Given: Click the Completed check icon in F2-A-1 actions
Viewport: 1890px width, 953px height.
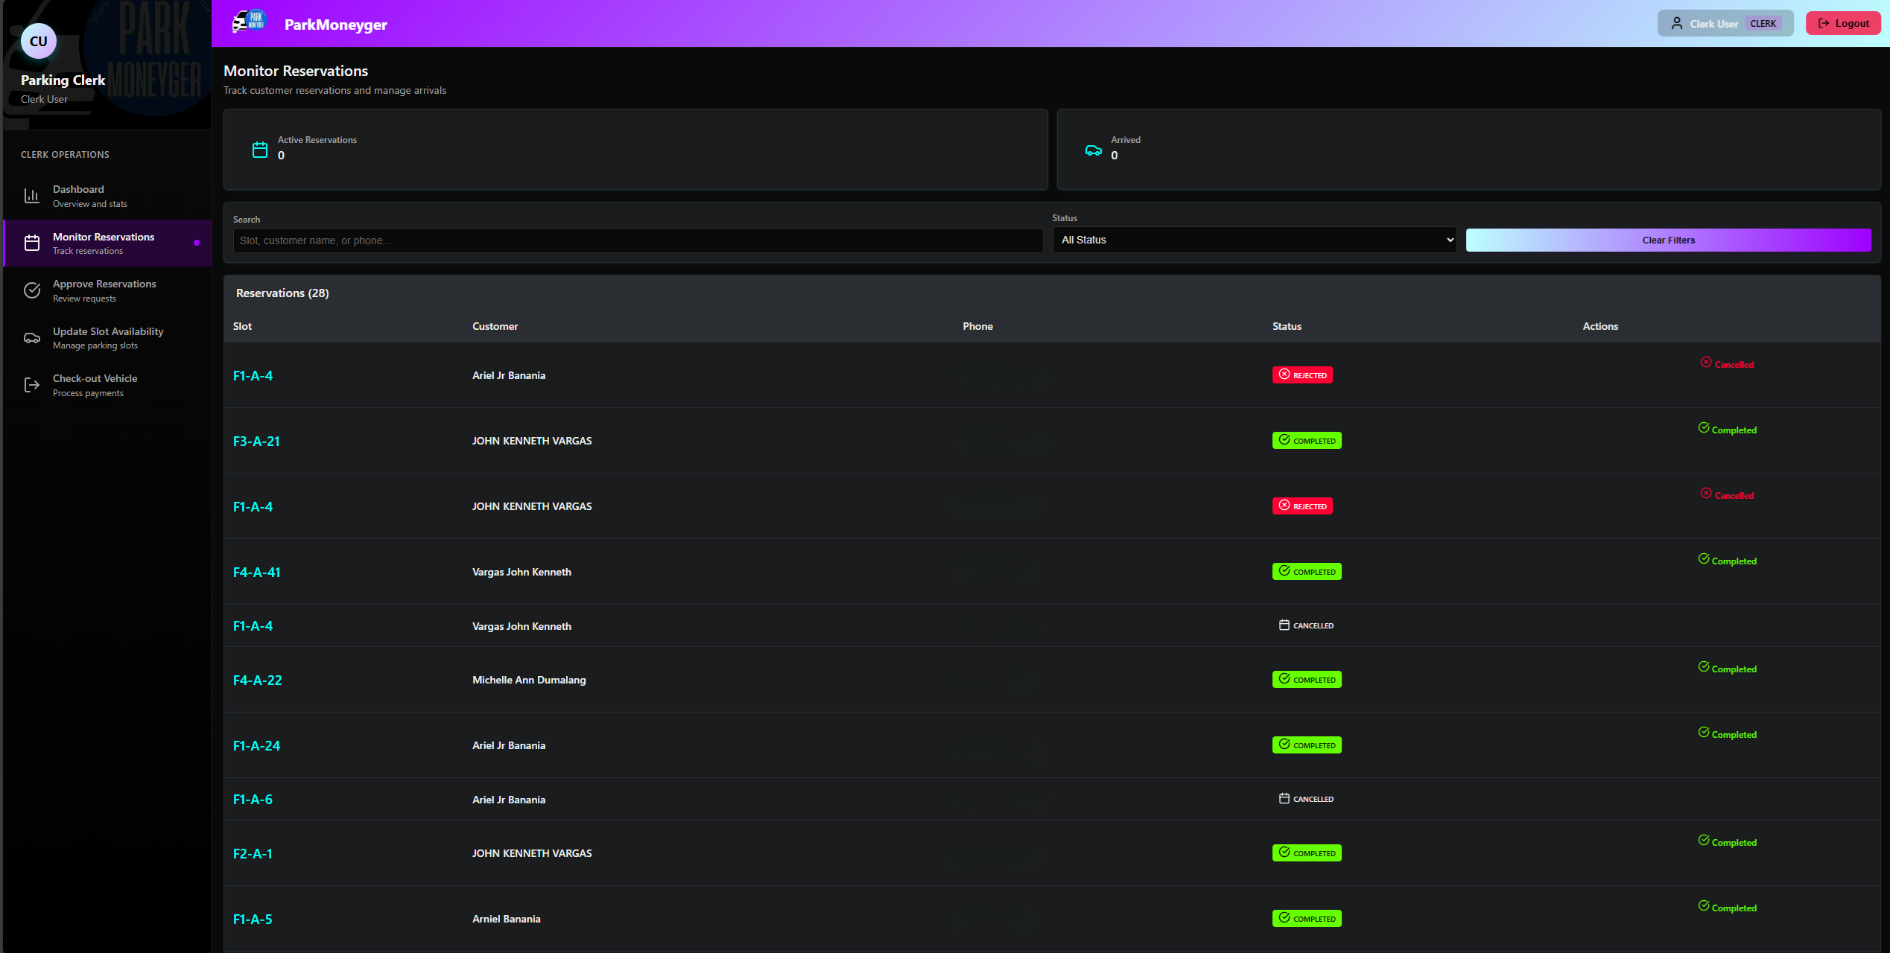Looking at the screenshot, I should point(1704,840).
